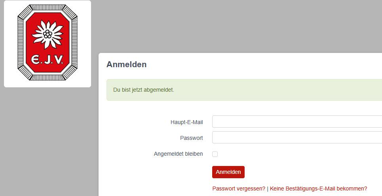The image size is (382, 196).
Task: Click the Passwort field label
Action: [x=191, y=138]
